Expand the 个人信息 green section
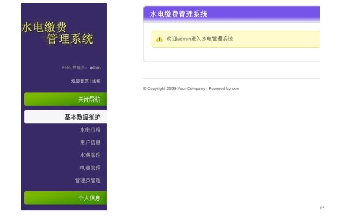The image size is (359, 216). pyautogui.click(x=65, y=198)
